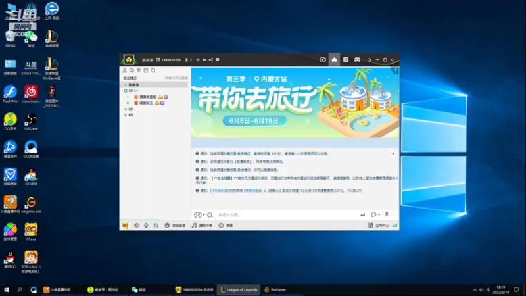Open the app center button
The image size is (526, 296).
pyautogui.click(x=379, y=226)
